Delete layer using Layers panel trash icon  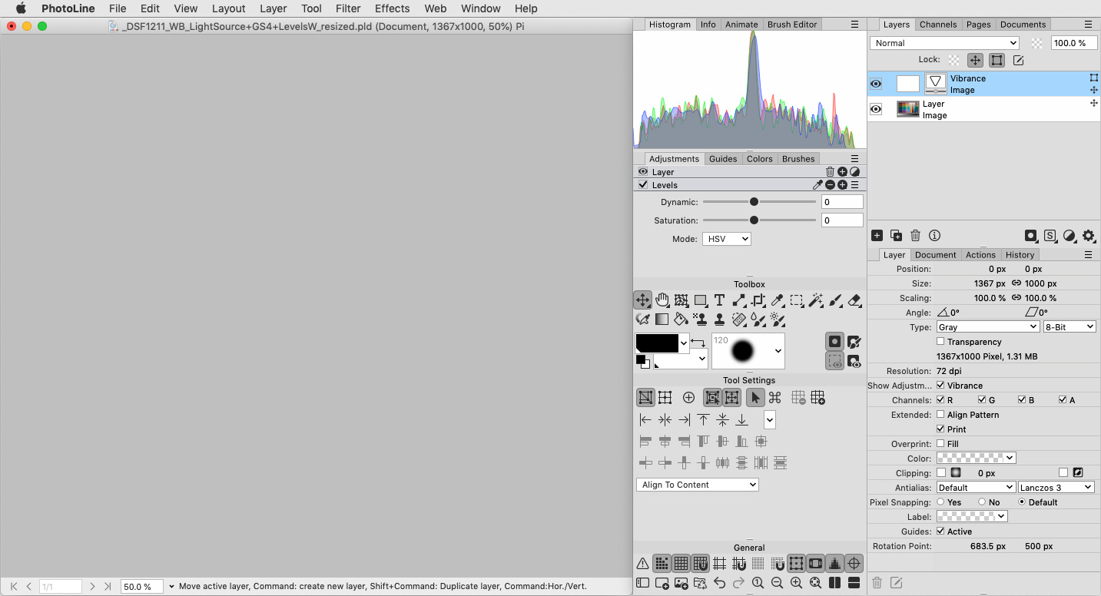(915, 236)
